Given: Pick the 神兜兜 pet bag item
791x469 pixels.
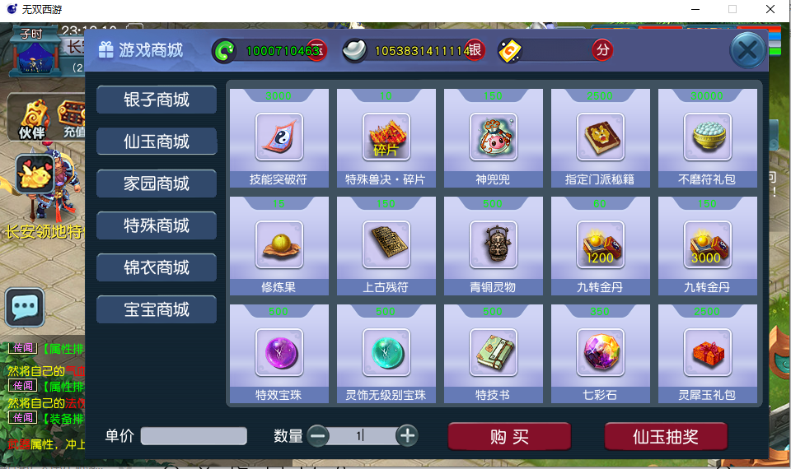Looking at the screenshot, I should coord(493,137).
